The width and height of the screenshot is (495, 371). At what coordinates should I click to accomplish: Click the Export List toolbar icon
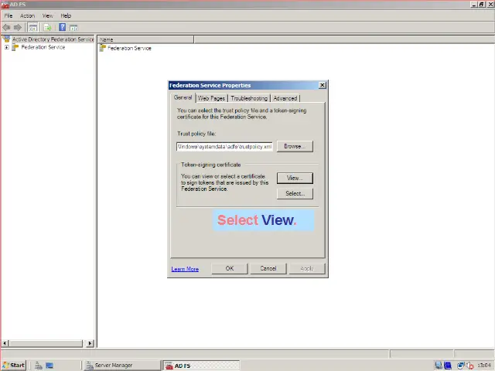tap(47, 27)
